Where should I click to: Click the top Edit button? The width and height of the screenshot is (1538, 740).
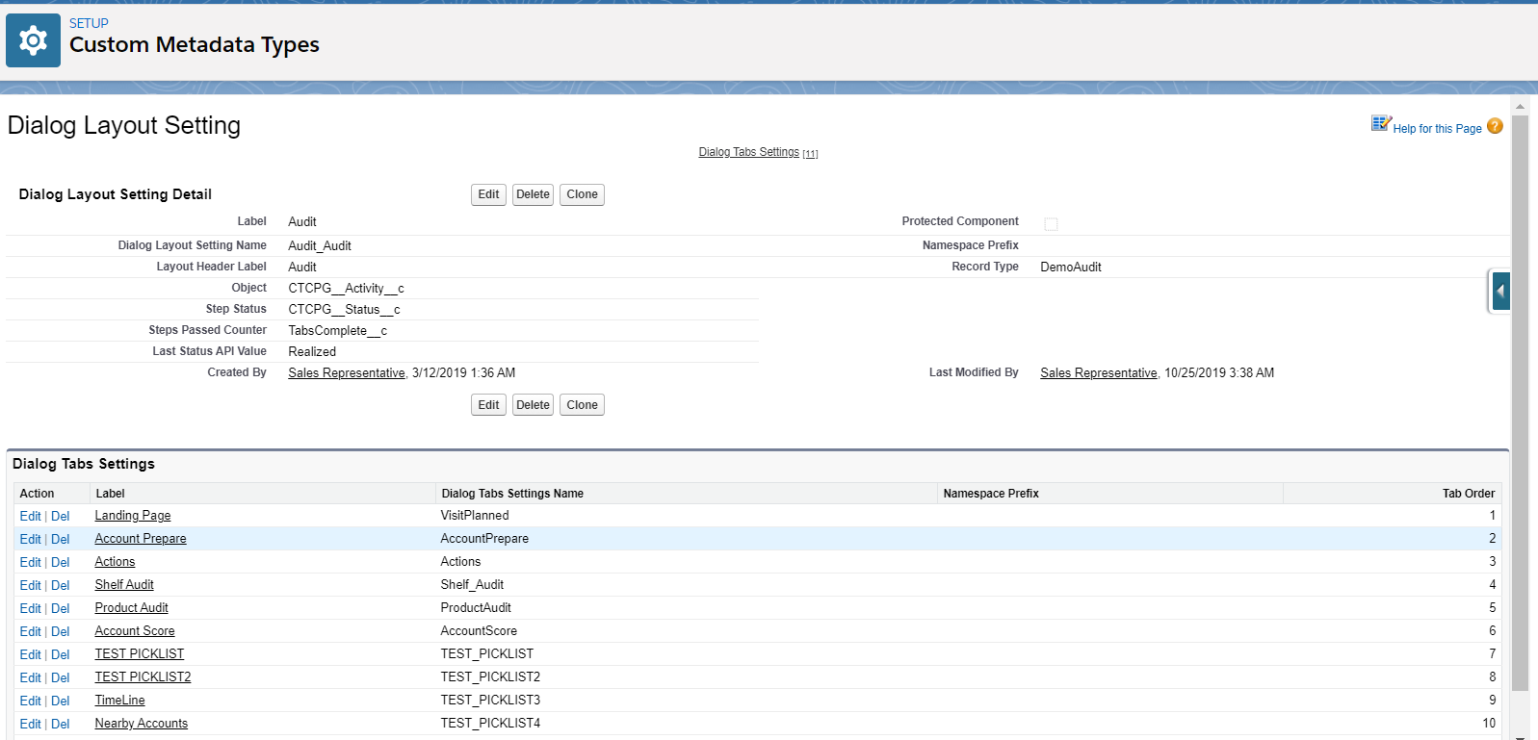point(488,194)
